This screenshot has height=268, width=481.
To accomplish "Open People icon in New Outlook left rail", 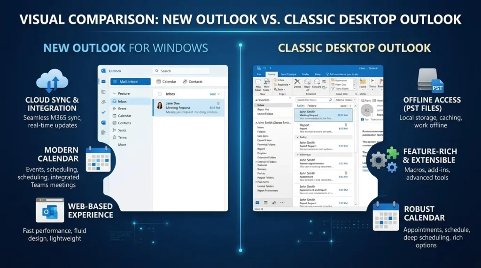I will click(x=103, y=102).
